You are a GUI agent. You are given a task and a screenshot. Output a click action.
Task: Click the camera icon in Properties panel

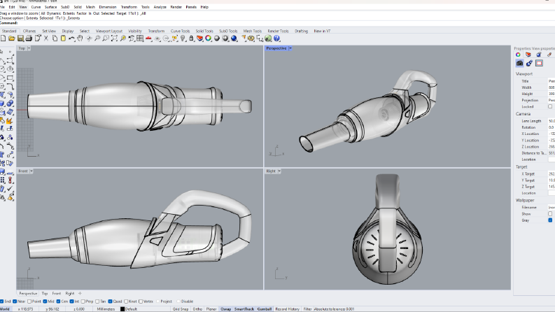(519, 64)
